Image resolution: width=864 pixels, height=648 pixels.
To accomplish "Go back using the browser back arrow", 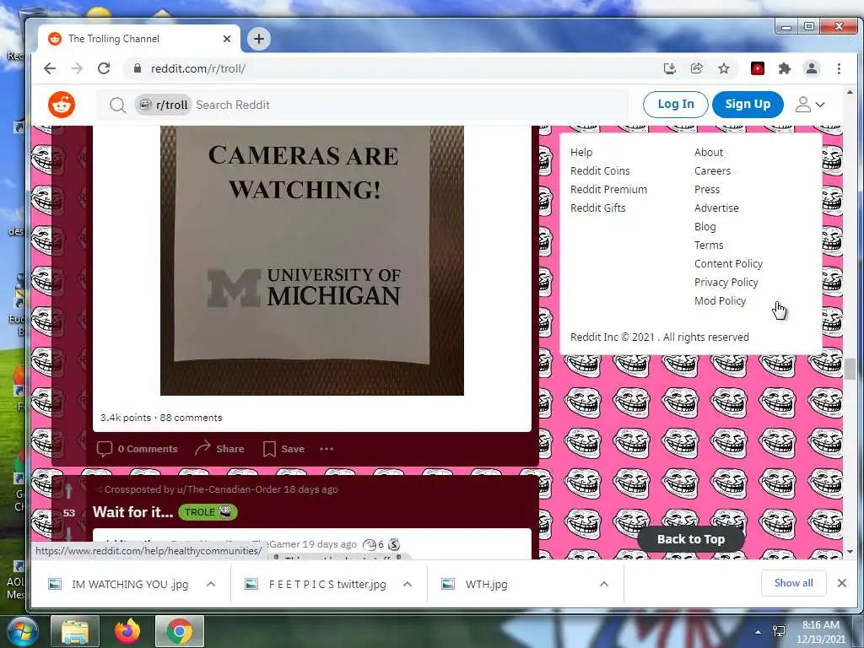I will [50, 68].
